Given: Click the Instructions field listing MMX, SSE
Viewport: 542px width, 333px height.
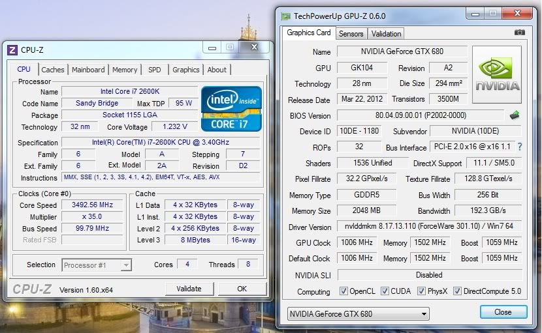Looking at the screenshot, I should 161,177.
